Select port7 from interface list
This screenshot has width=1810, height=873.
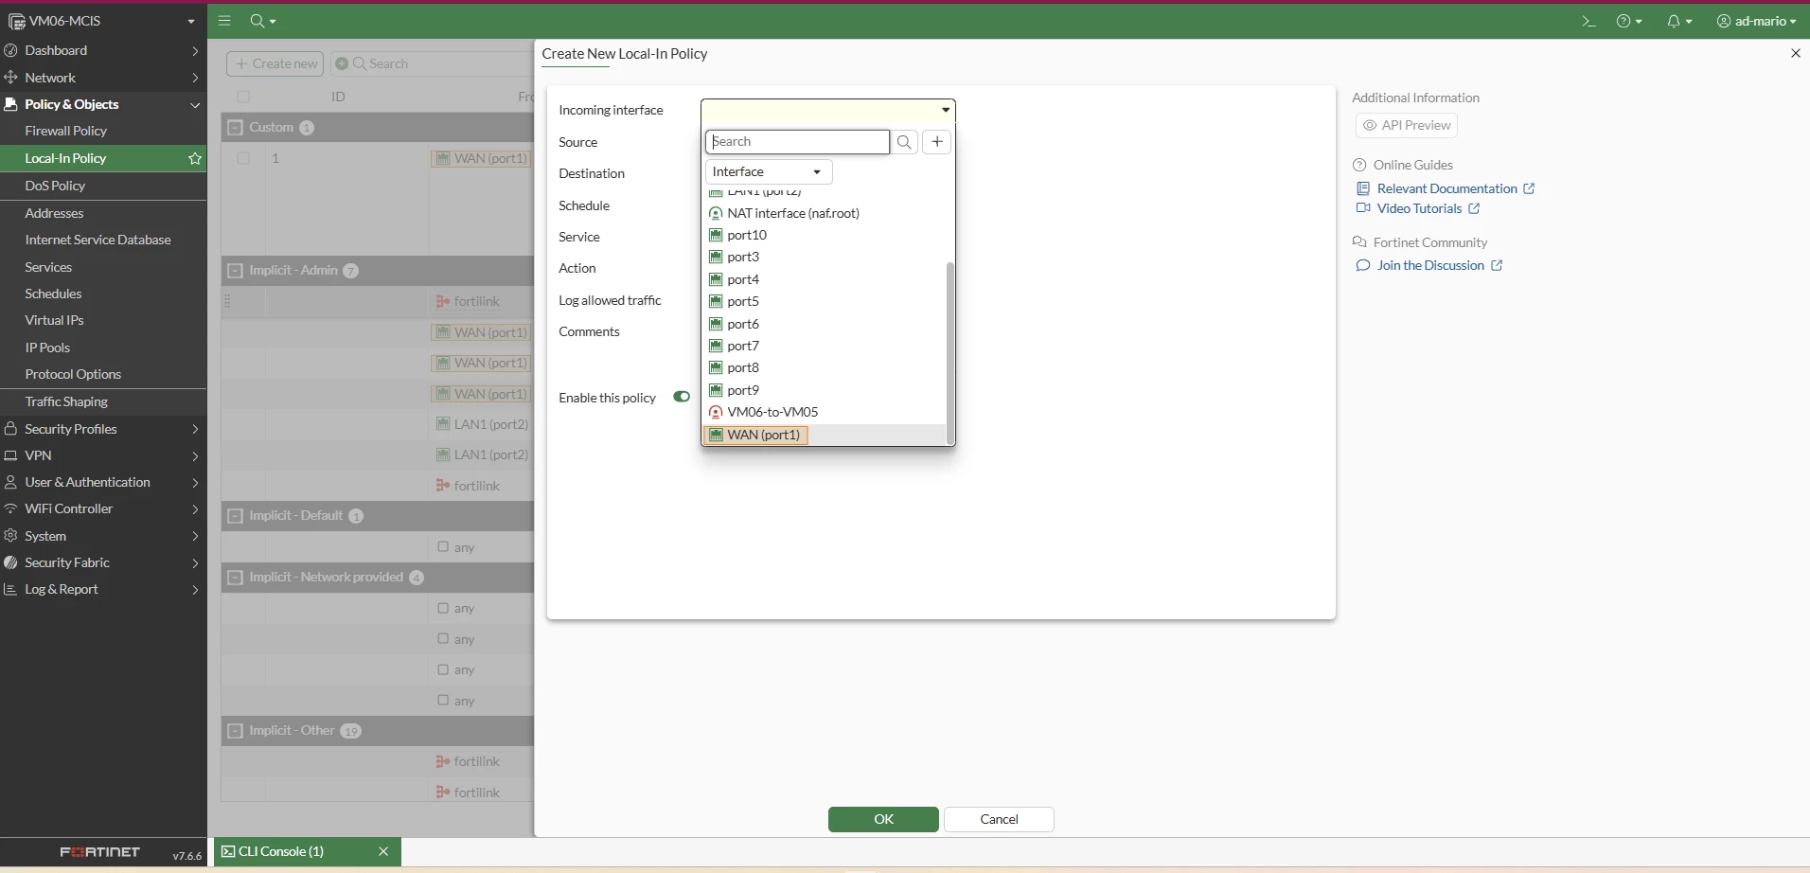[825, 346]
